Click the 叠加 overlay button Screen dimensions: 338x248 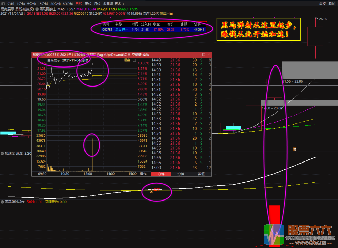click(332, 4)
